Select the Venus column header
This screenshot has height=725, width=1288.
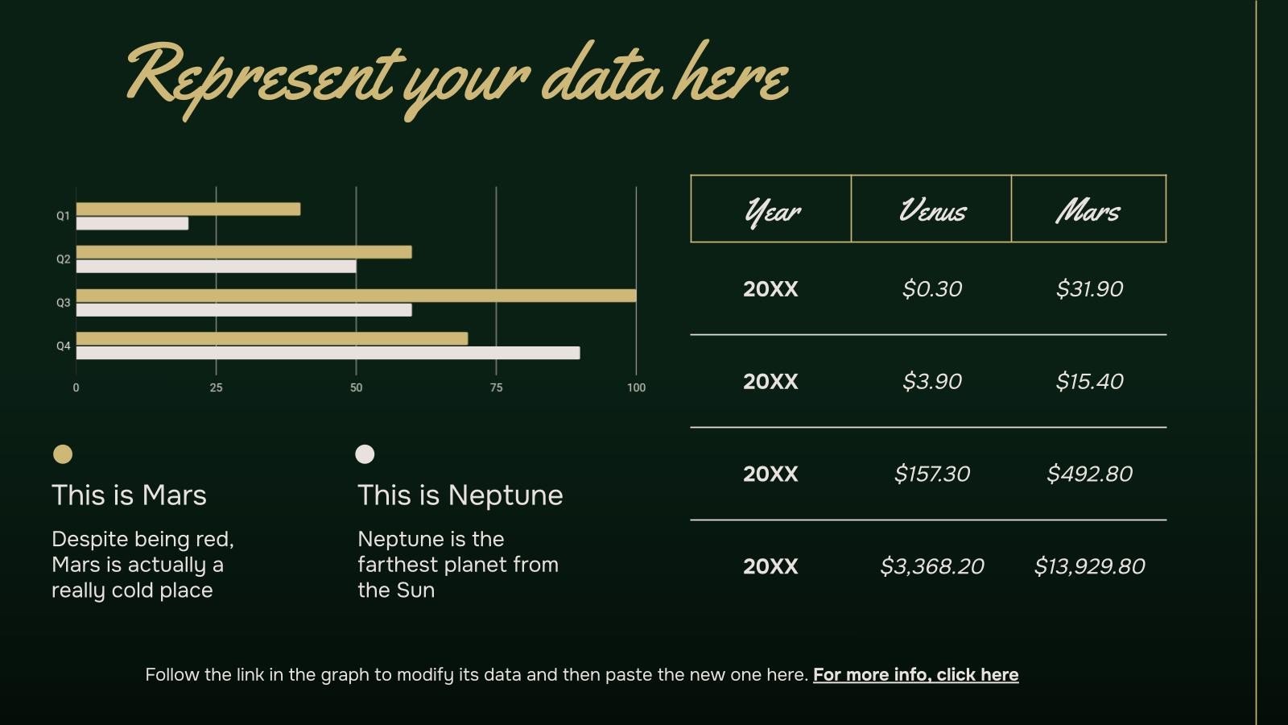pyautogui.click(x=931, y=209)
